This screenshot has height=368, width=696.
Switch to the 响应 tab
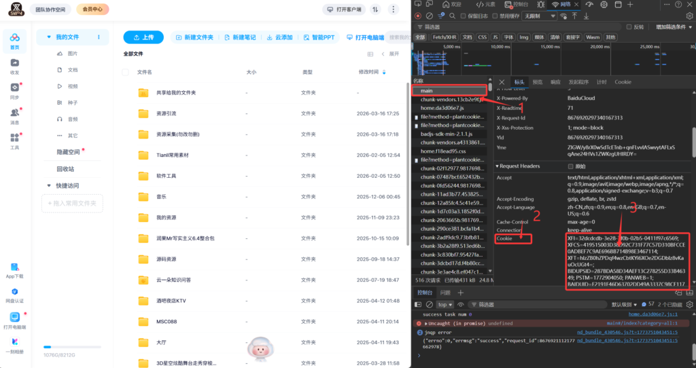tap(555, 82)
